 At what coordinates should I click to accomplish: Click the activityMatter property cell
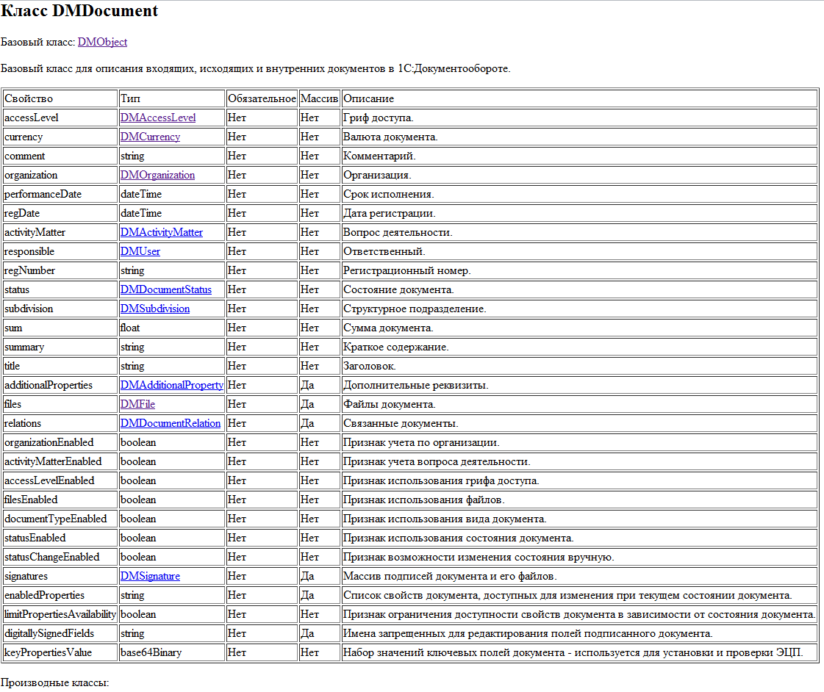tap(60, 232)
